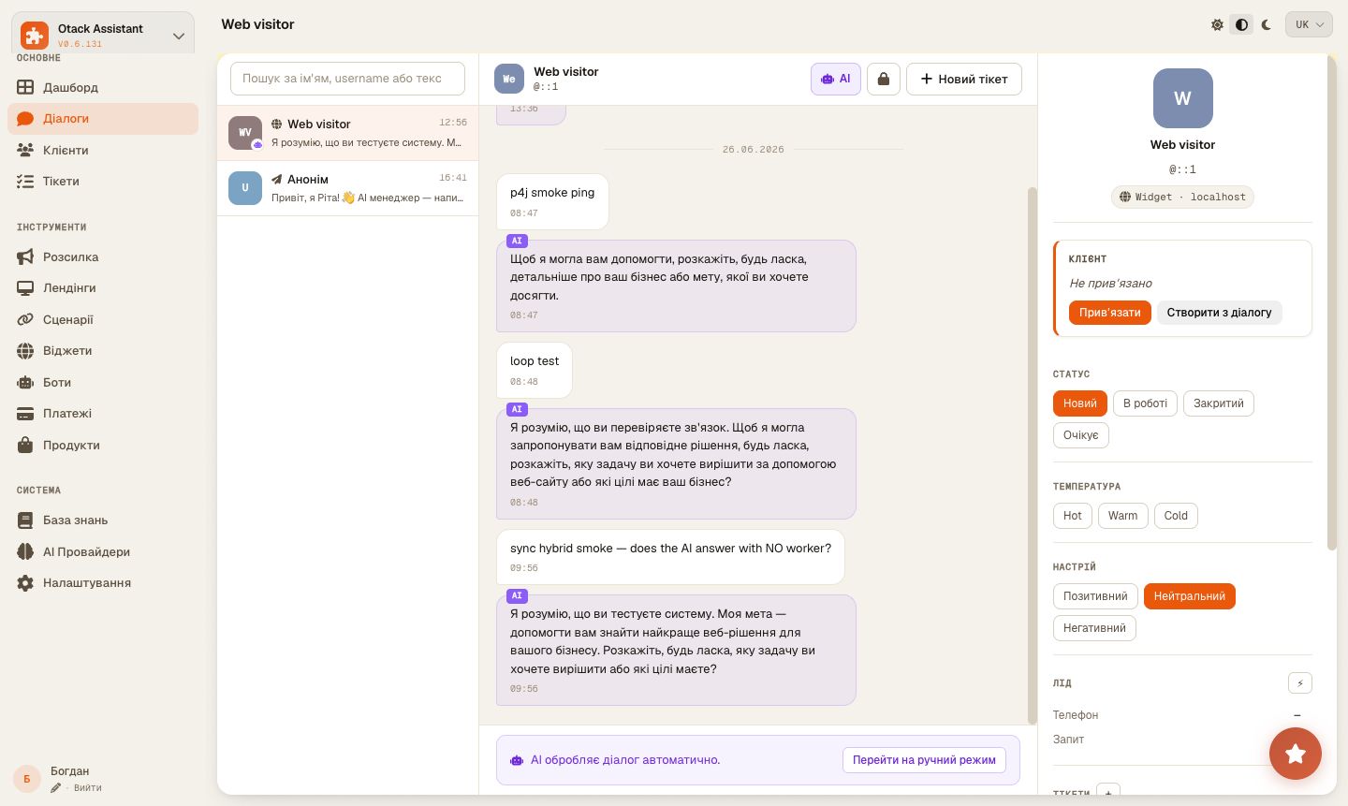Open the Дашборд dashboard icon in sidebar
Screen dimensions: 1348x806
point(25,87)
